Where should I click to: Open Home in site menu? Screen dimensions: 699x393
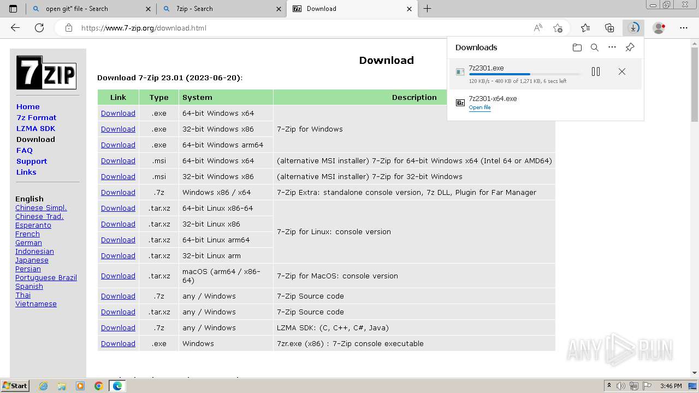28,106
